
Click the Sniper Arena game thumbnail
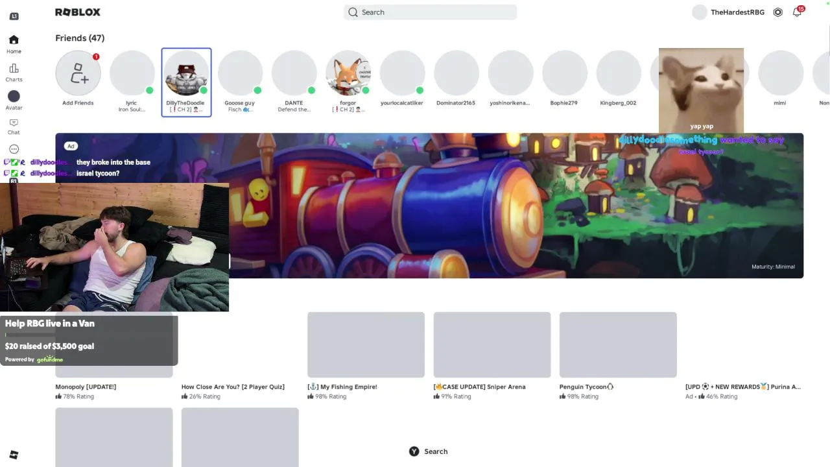point(492,344)
